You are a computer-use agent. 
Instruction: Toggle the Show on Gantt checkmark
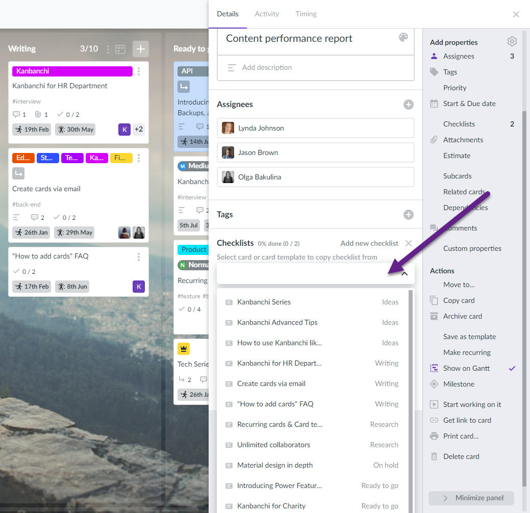512,368
